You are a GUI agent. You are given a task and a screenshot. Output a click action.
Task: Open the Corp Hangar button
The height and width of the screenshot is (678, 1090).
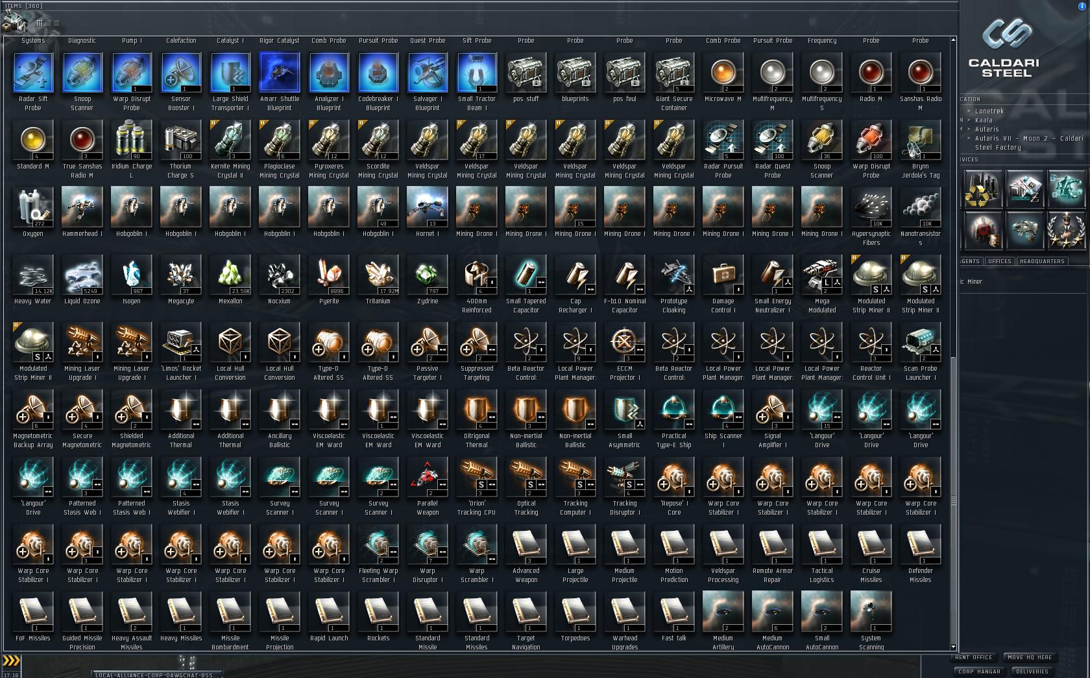pyautogui.click(x=979, y=672)
